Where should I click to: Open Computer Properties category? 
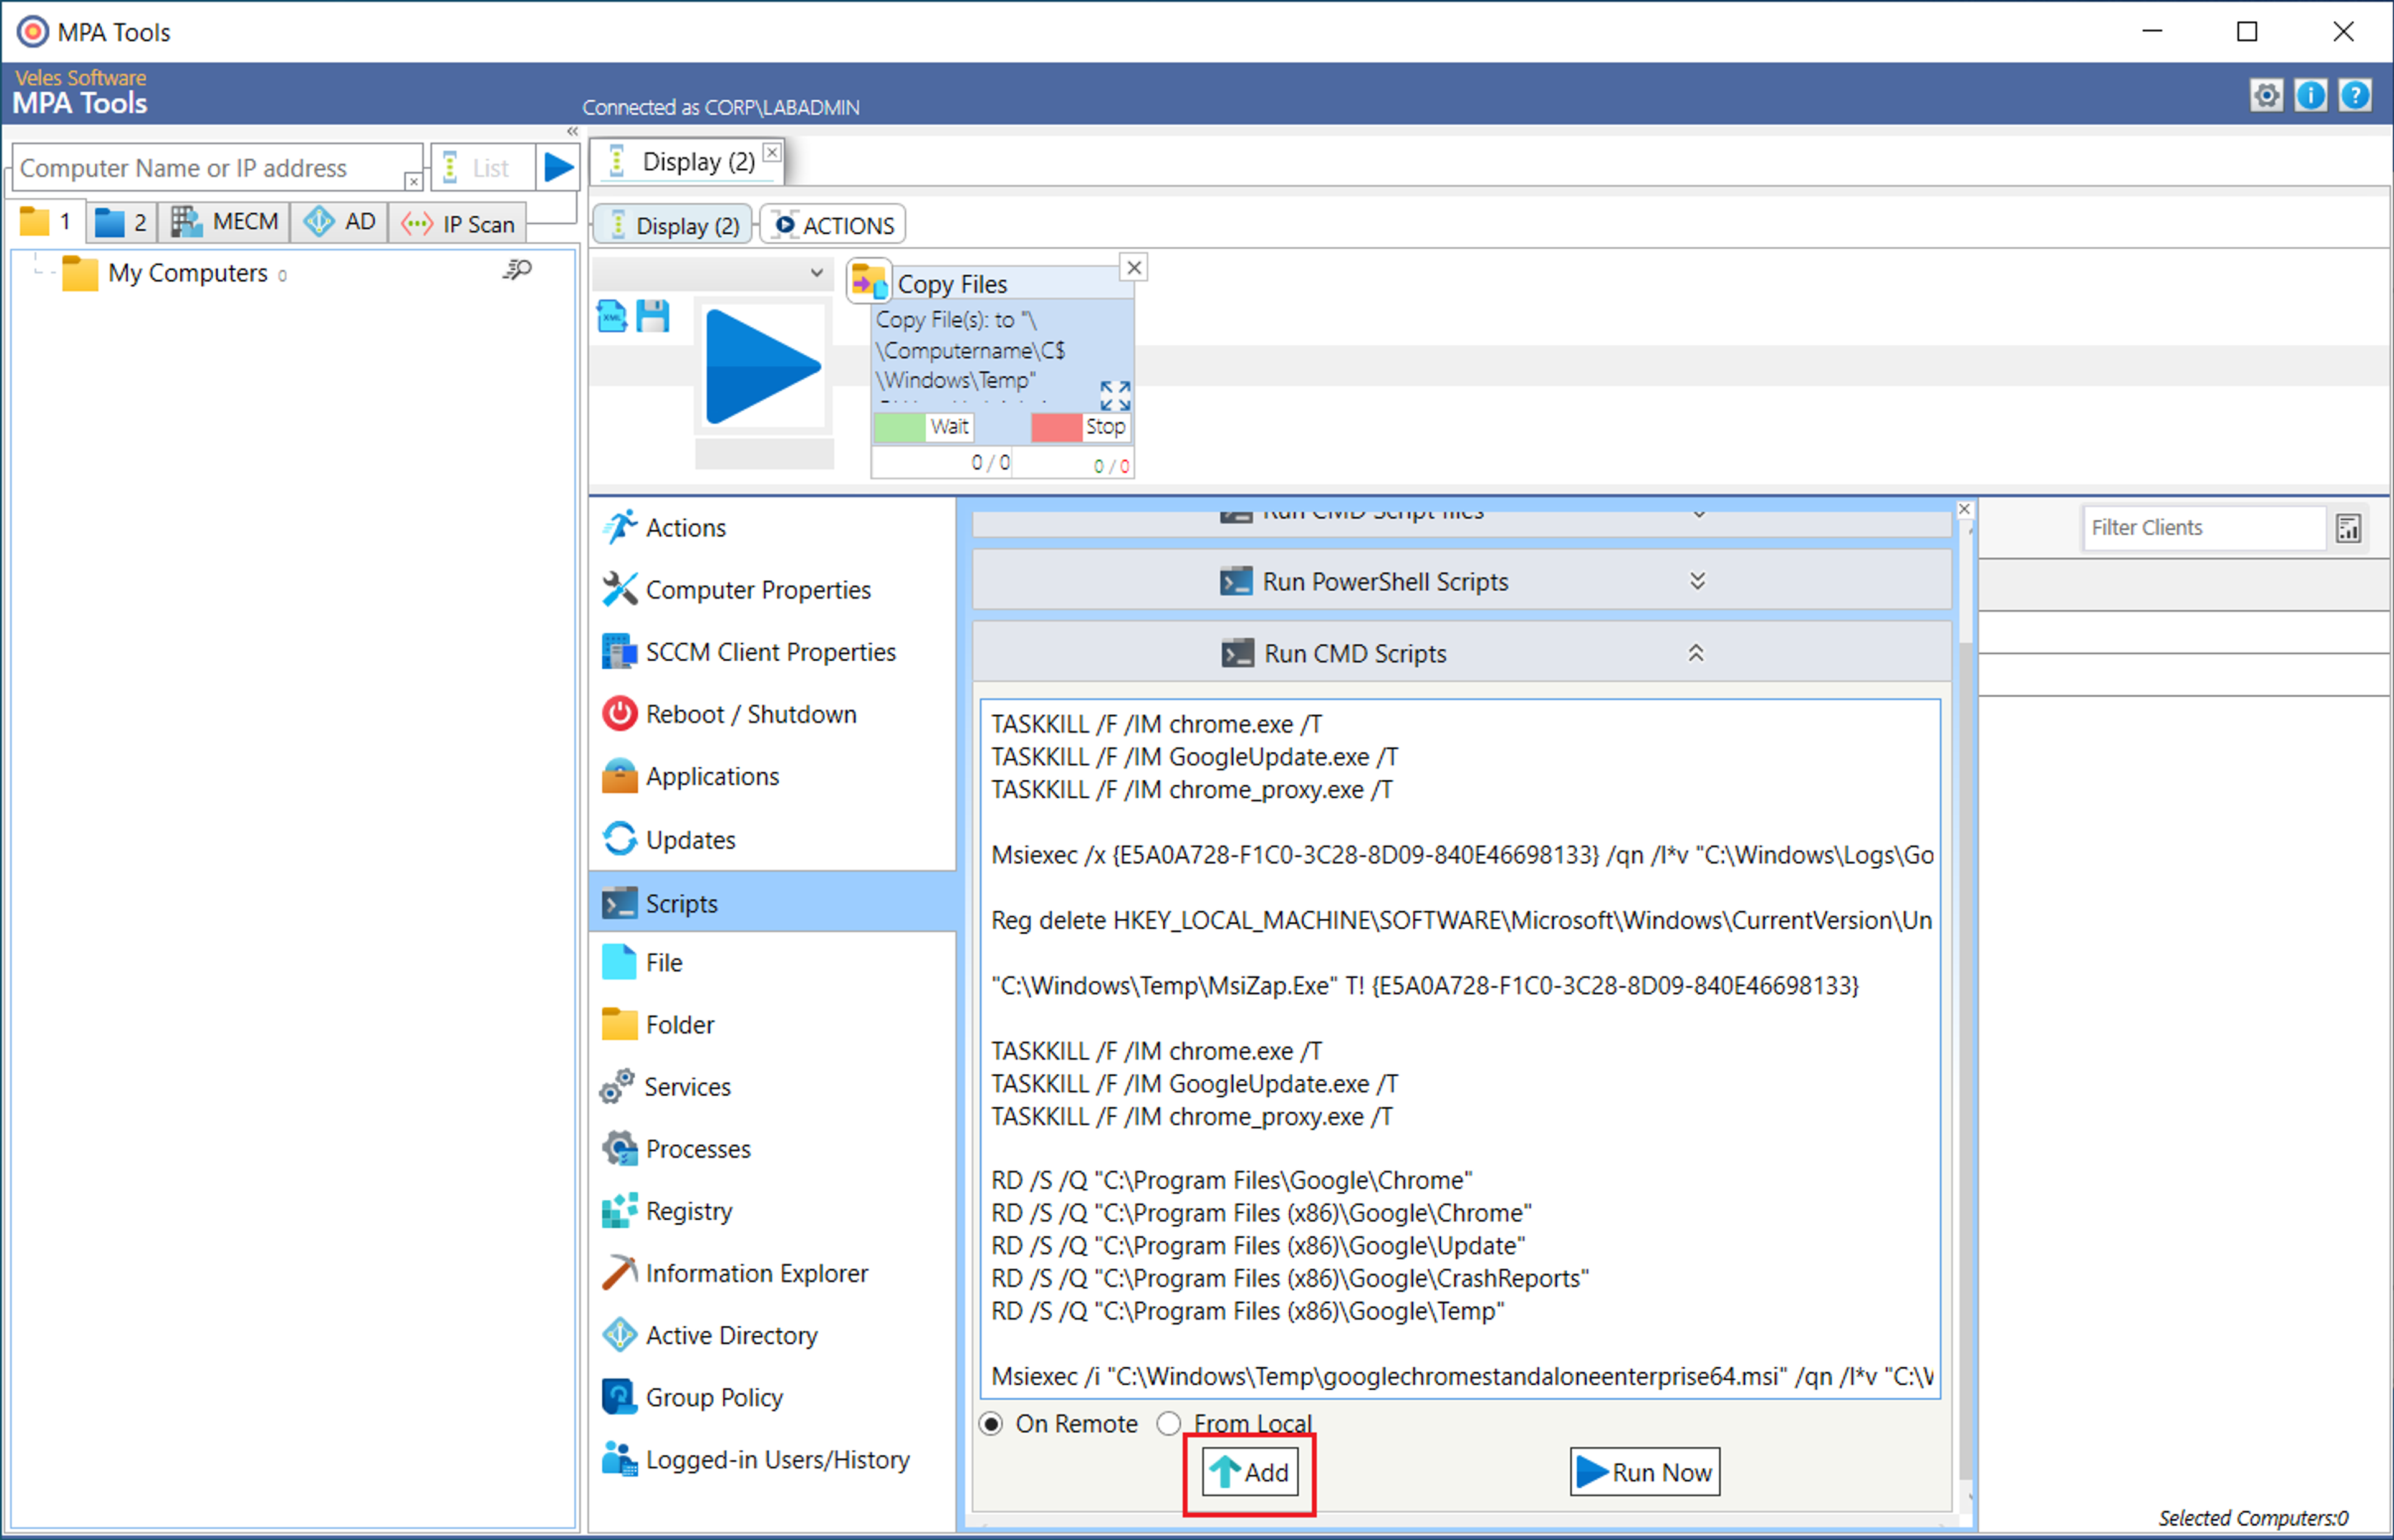pyautogui.click(x=772, y=589)
